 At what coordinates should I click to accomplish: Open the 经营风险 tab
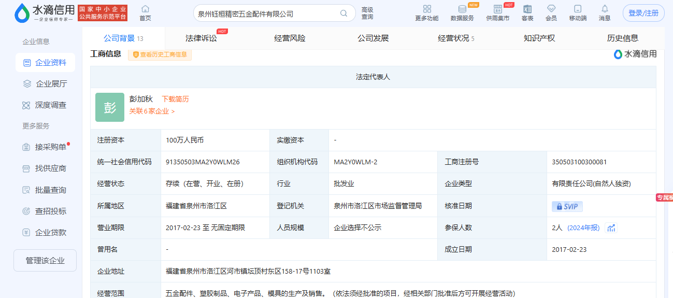[290, 38]
